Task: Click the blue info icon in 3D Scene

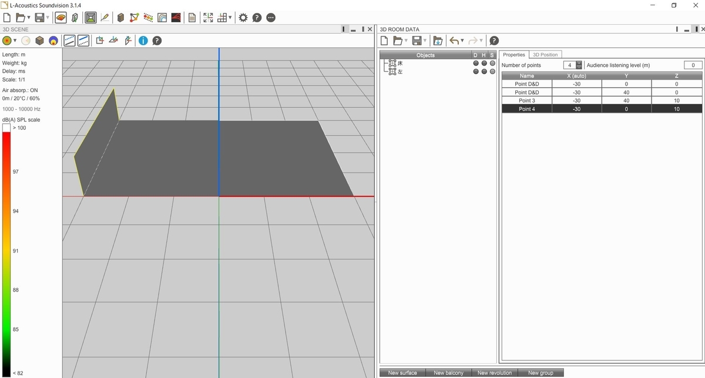Action: point(143,41)
